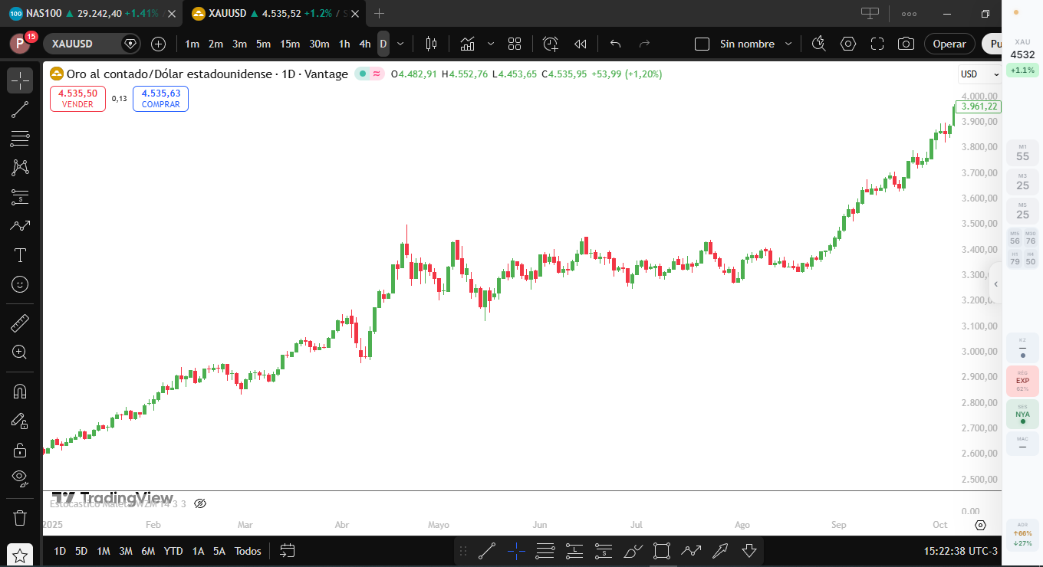Select the Text tool in left sidebar

[x=20, y=255]
